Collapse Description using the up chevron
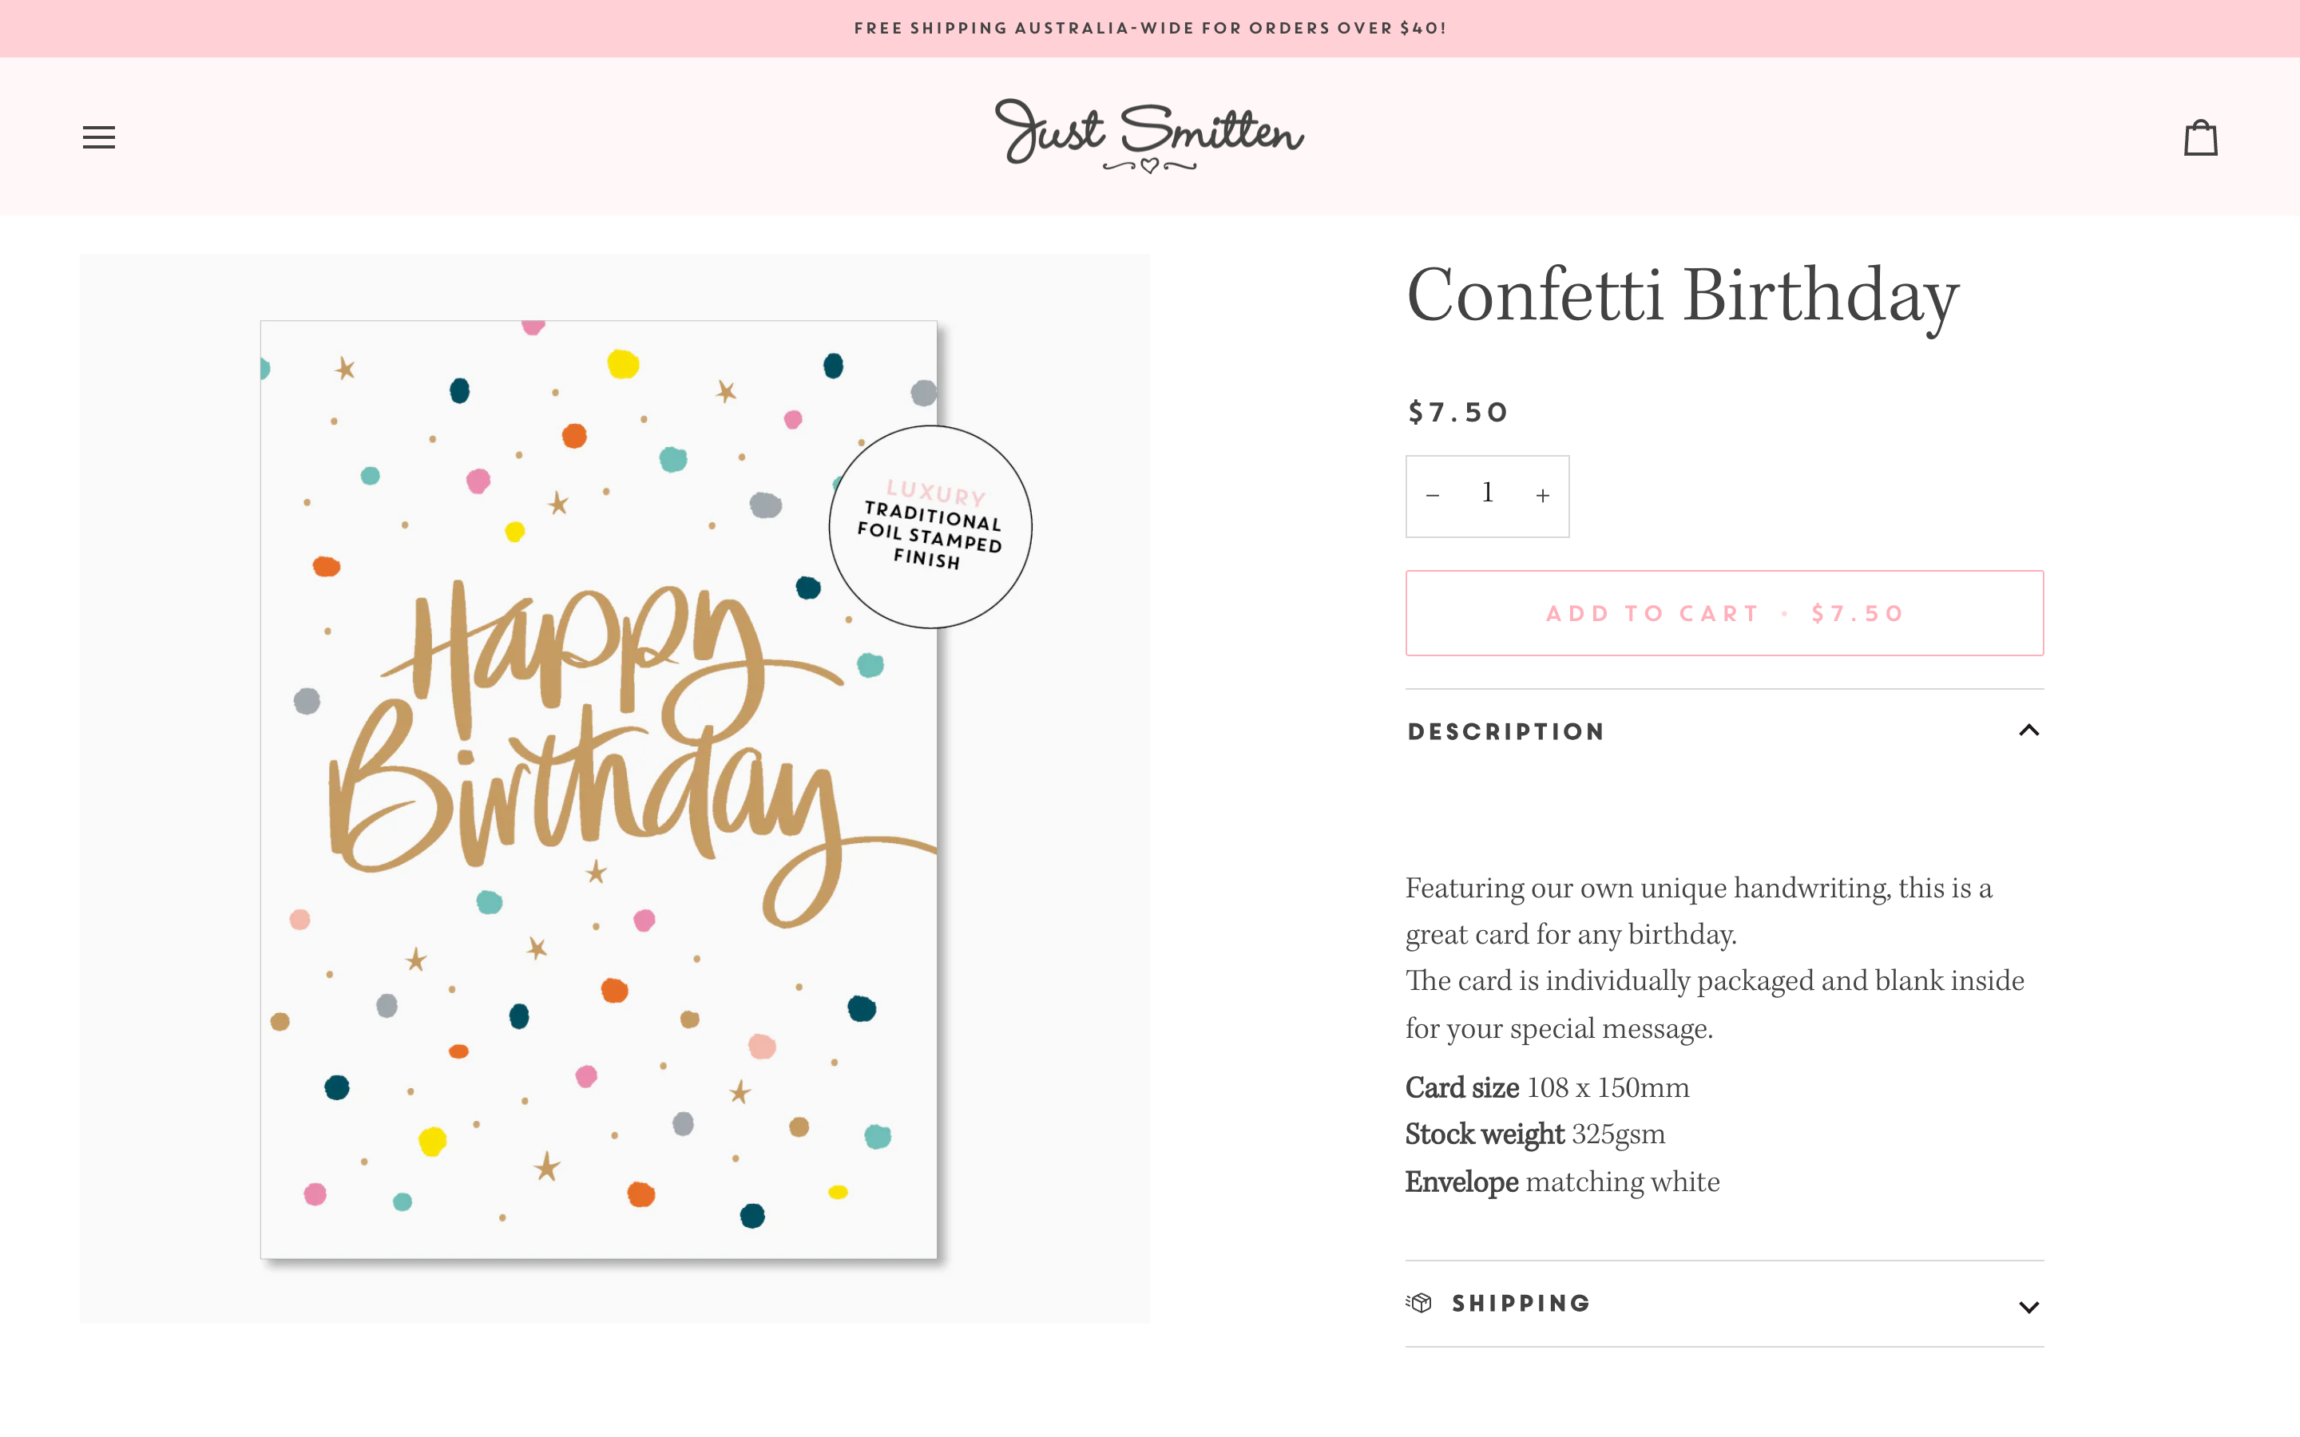Image resolution: width=2300 pixels, height=1437 pixels. (x=2030, y=730)
